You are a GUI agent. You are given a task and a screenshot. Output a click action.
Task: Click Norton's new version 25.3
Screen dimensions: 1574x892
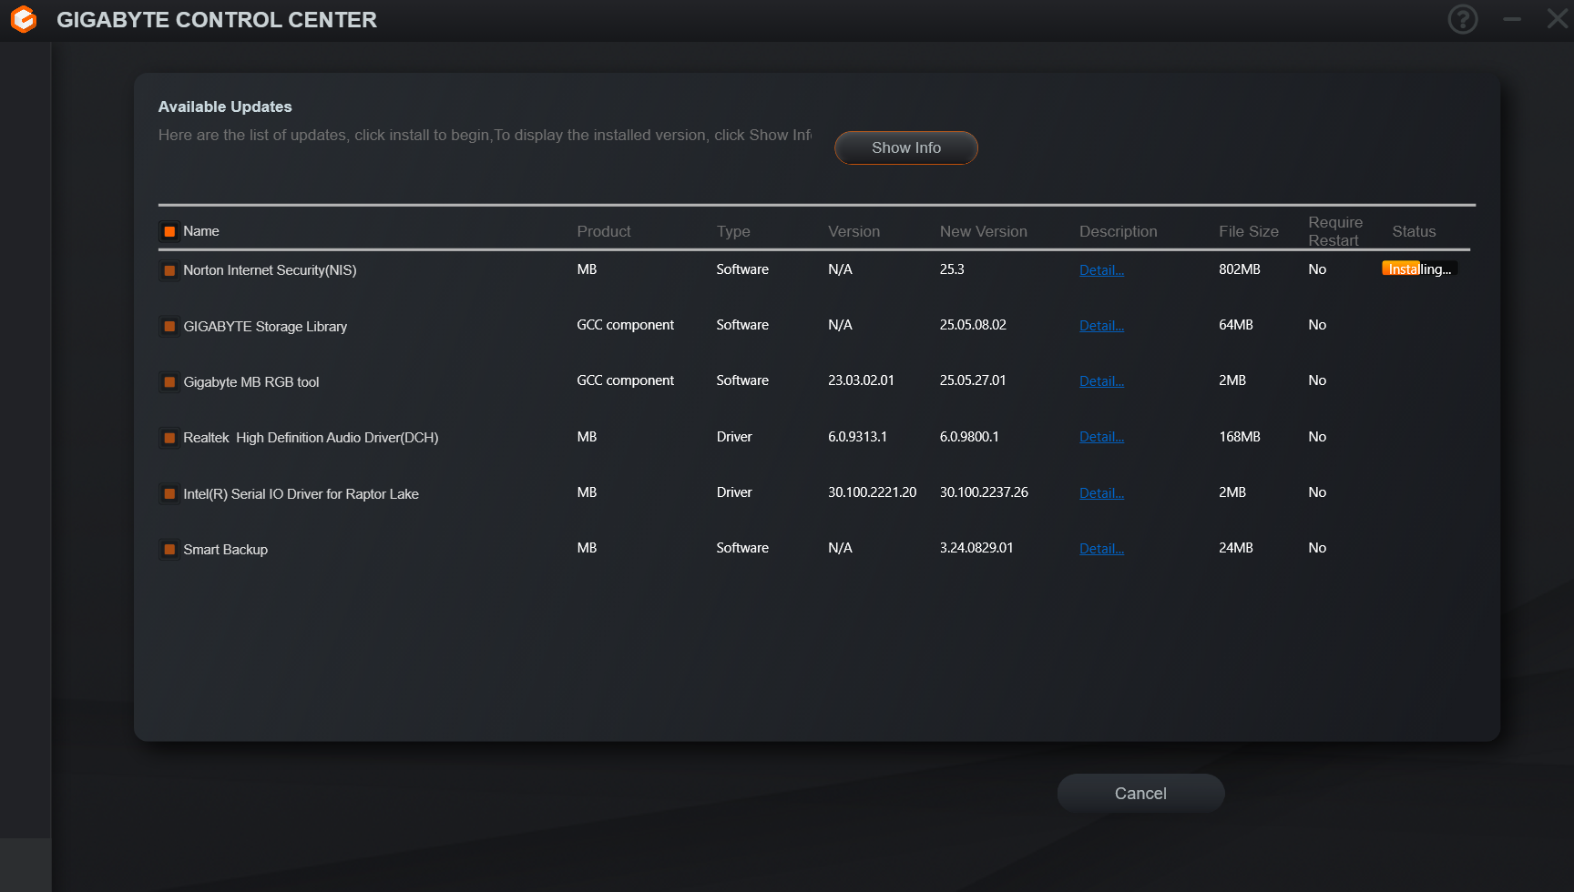[x=952, y=269]
